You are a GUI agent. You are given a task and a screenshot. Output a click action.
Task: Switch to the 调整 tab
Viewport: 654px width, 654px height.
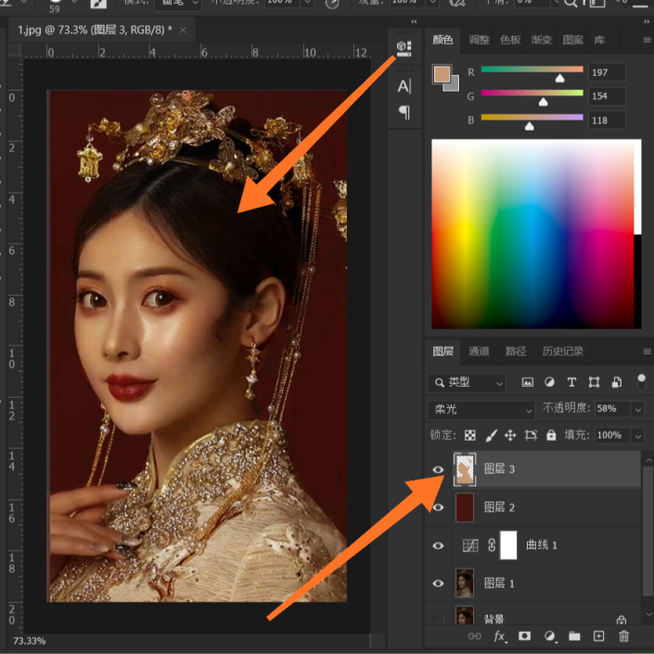479,40
